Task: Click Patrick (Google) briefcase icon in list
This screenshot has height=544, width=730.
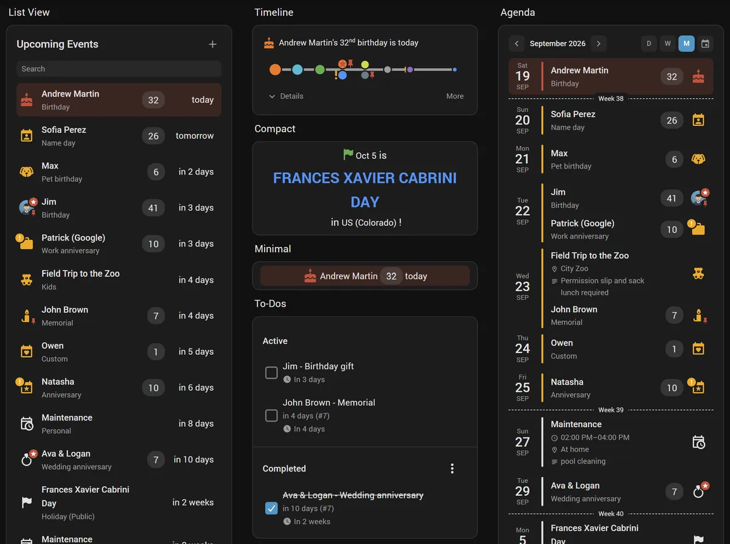Action: pyautogui.click(x=26, y=243)
